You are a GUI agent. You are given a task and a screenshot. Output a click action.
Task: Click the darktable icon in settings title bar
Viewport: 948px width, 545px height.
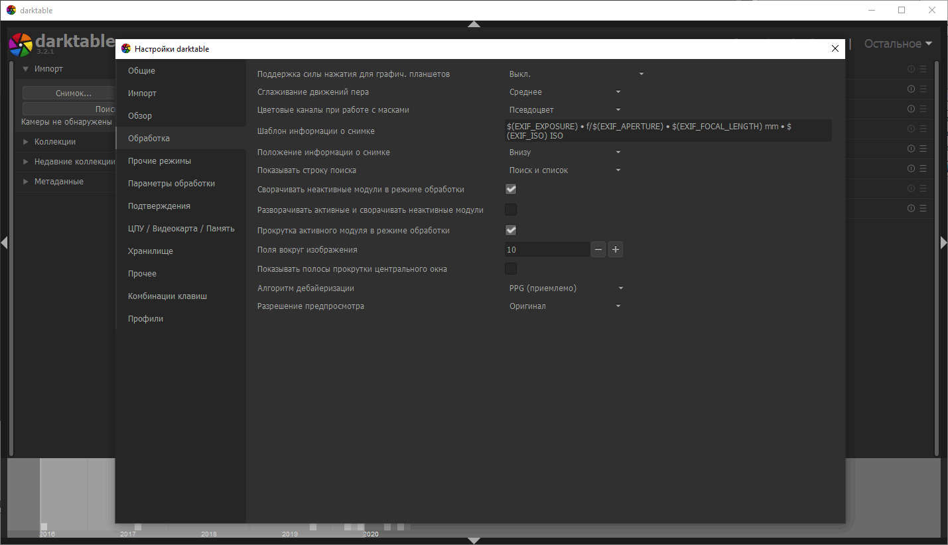126,49
